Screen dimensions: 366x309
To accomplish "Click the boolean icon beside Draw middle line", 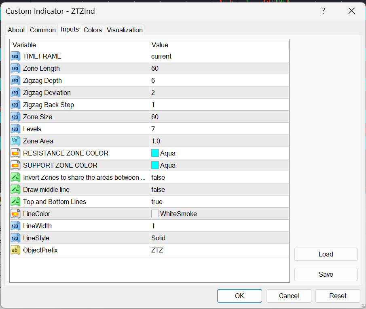I will point(15,189).
